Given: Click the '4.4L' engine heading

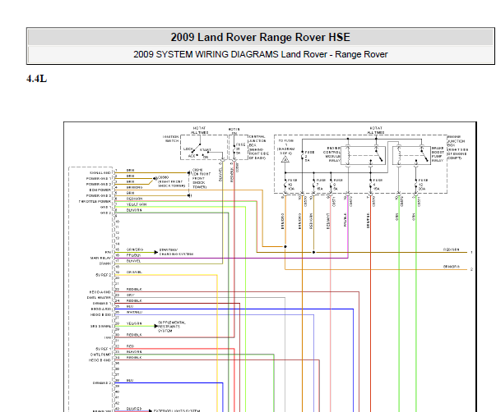Looking at the screenshot, I should (x=37, y=79).
